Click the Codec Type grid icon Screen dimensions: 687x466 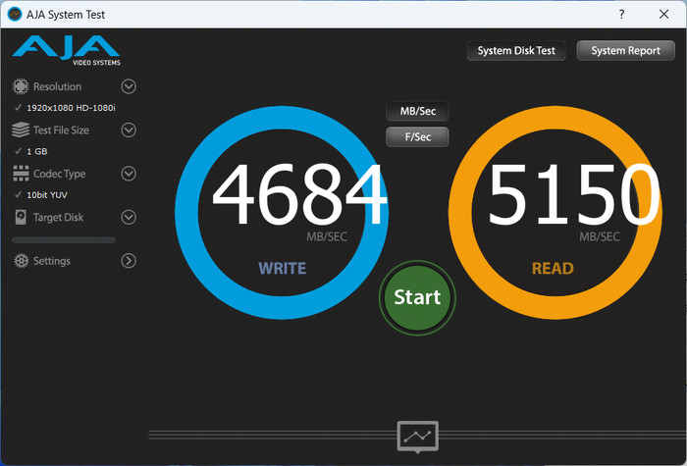tap(21, 174)
